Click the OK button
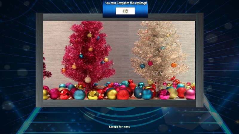 pos(125,11)
